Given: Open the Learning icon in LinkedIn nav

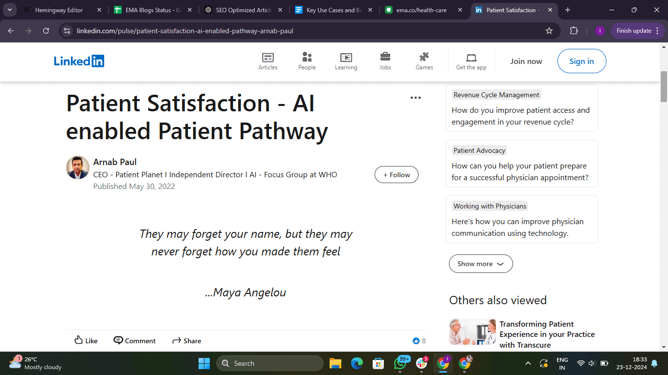Looking at the screenshot, I should click(346, 57).
